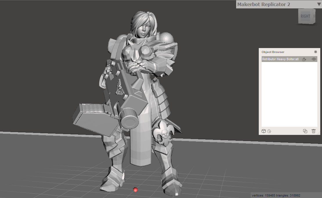Click the Object Browser panel title
322x198 pixels.
click(273, 52)
